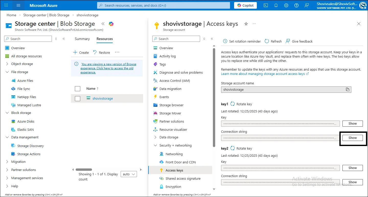Click Set rotation reminder

pyautogui.click(x=242, y=41)
